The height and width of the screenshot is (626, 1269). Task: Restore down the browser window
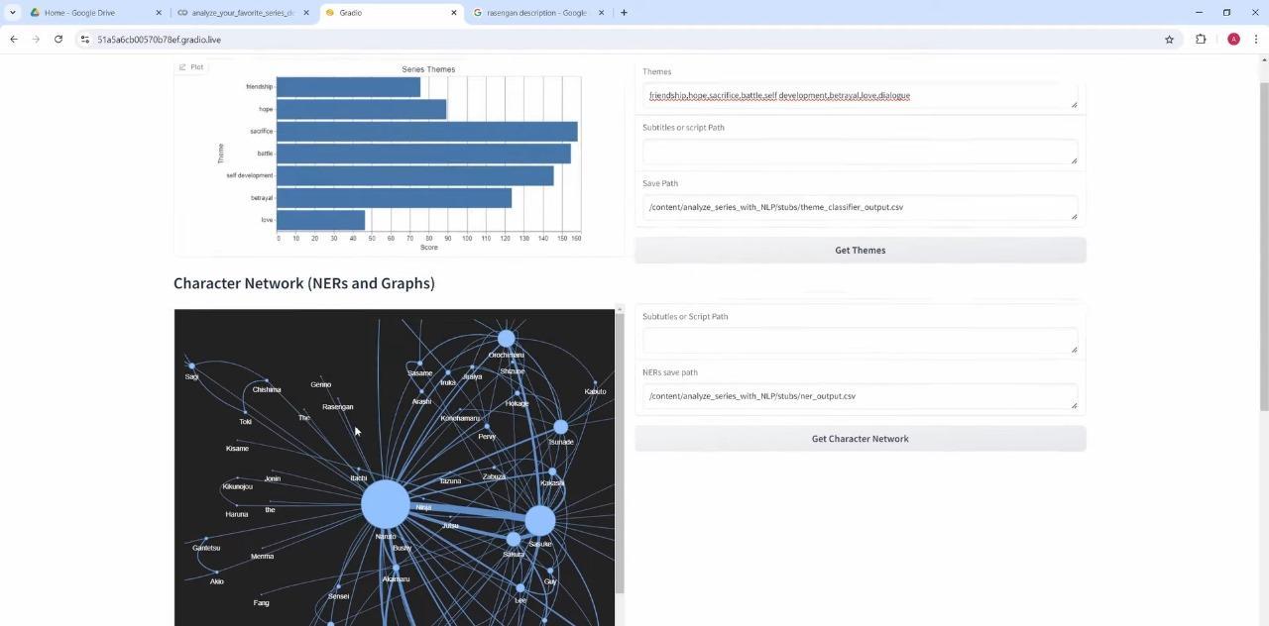pyautogui.click(x=1226, y=13)
